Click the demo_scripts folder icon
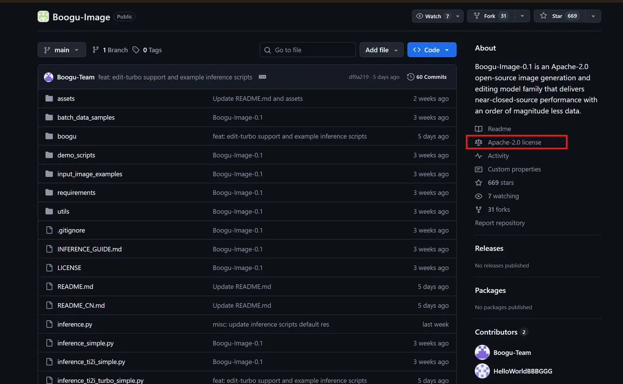Viewport: 623px width, 384px height. coord(49,155)
